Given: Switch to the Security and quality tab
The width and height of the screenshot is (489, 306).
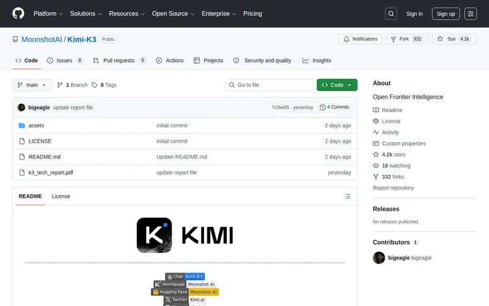Looking at the screenshot, I should pos(262,61).
